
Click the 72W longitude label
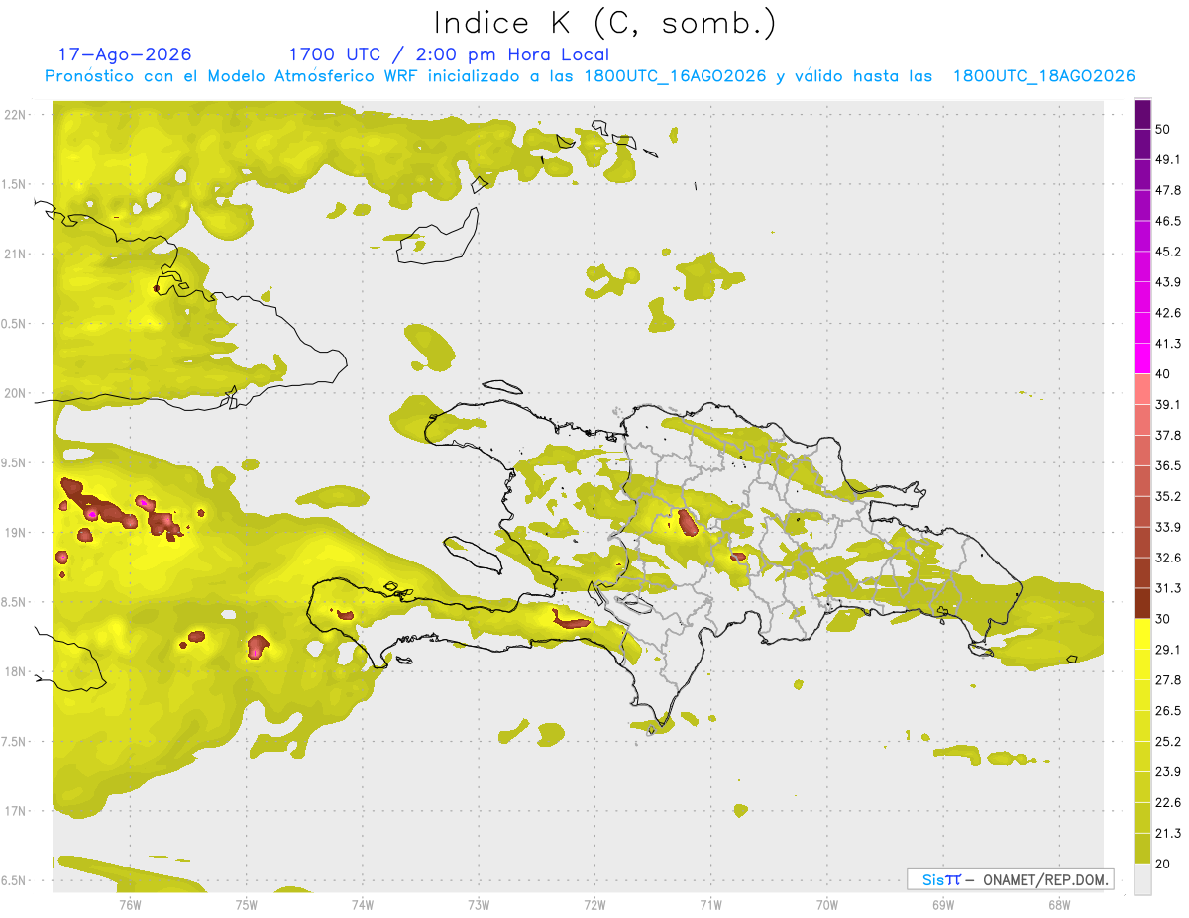tap(594, 904)
